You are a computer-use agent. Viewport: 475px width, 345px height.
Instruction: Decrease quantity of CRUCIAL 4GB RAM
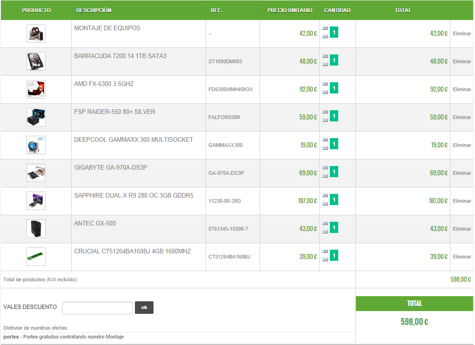325,259
